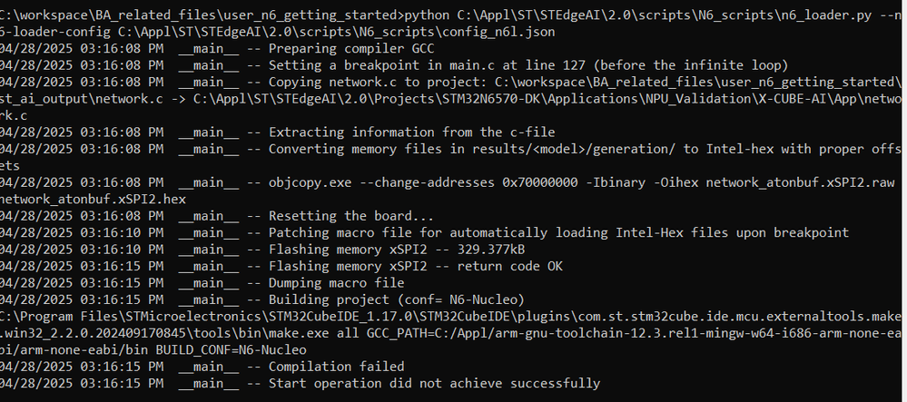Click the objcopy.exe command line text

pos(581,182)
